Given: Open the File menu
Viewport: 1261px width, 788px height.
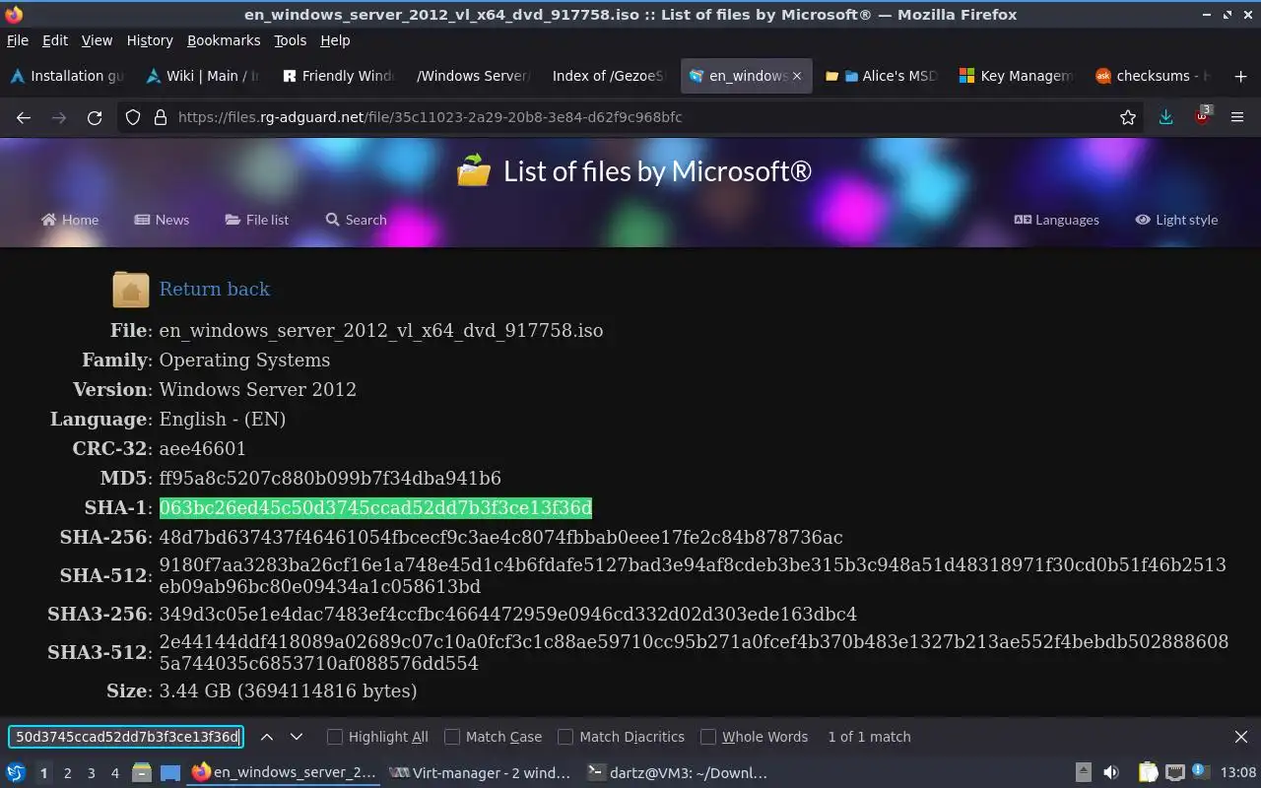Looking at the screenshot, I should tap(18, 40).
